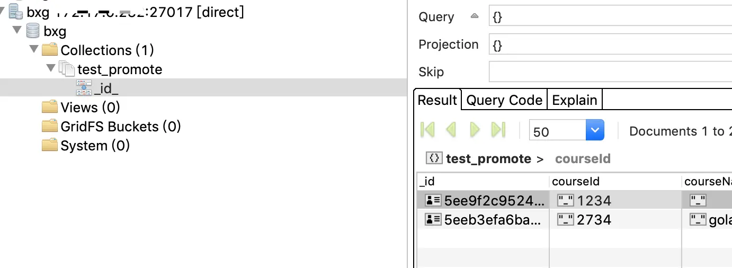The image size is (732, 268).
Task: Click the bxg server connection icon
Action: (15, 12)
